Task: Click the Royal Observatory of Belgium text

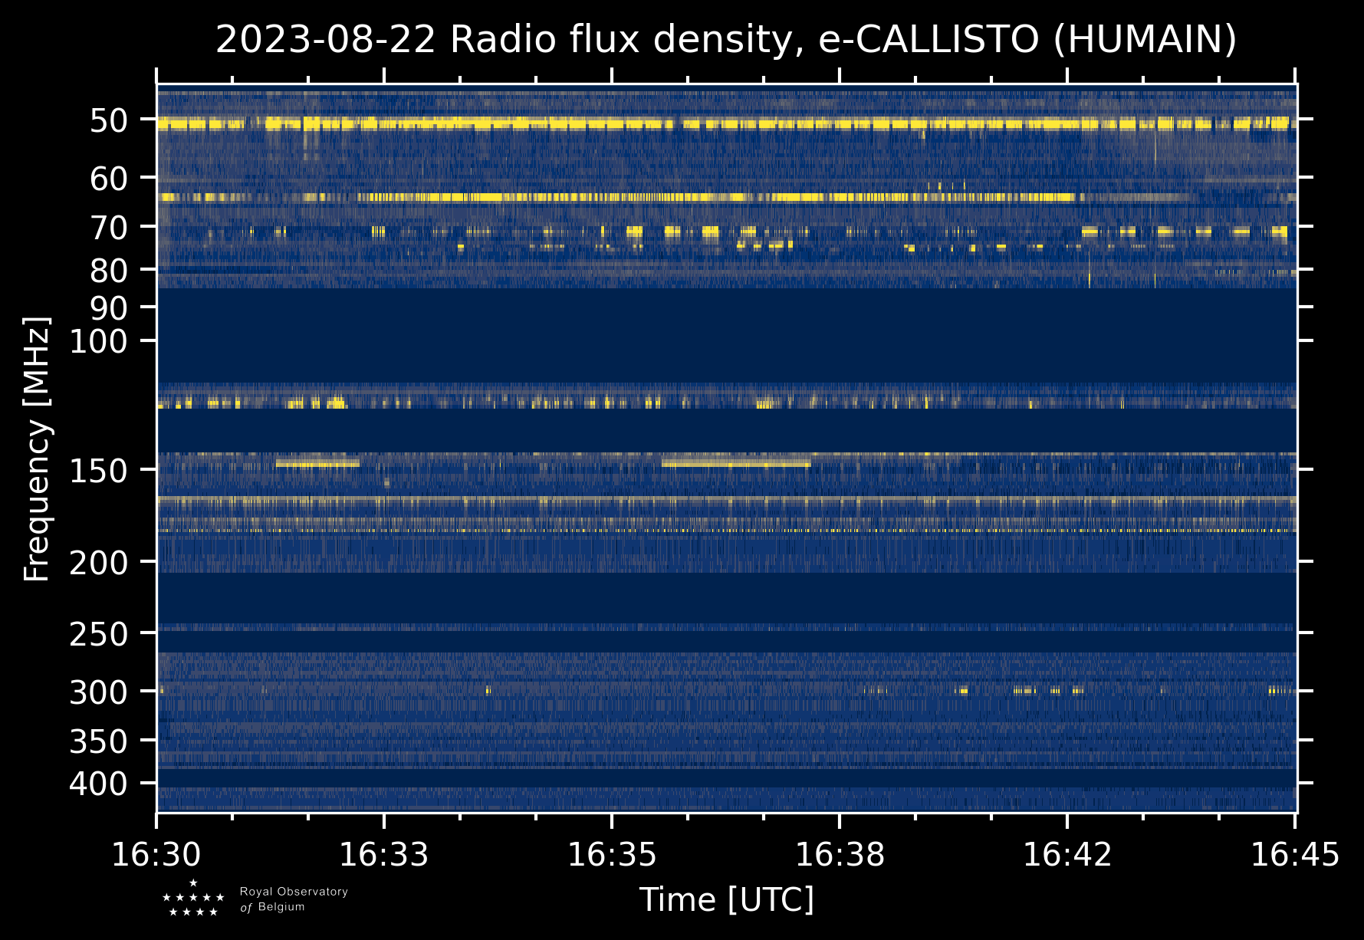Action: click(293, 899)
